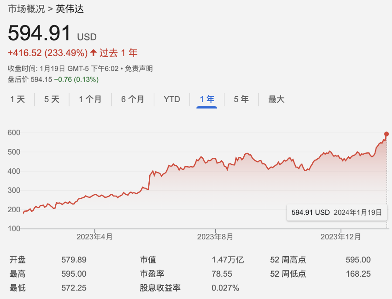Click the 600 y-axis label

[x=14, y=132]
